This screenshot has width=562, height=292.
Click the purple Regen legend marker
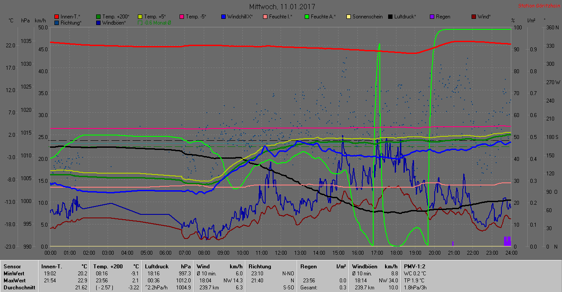(432, 17)
